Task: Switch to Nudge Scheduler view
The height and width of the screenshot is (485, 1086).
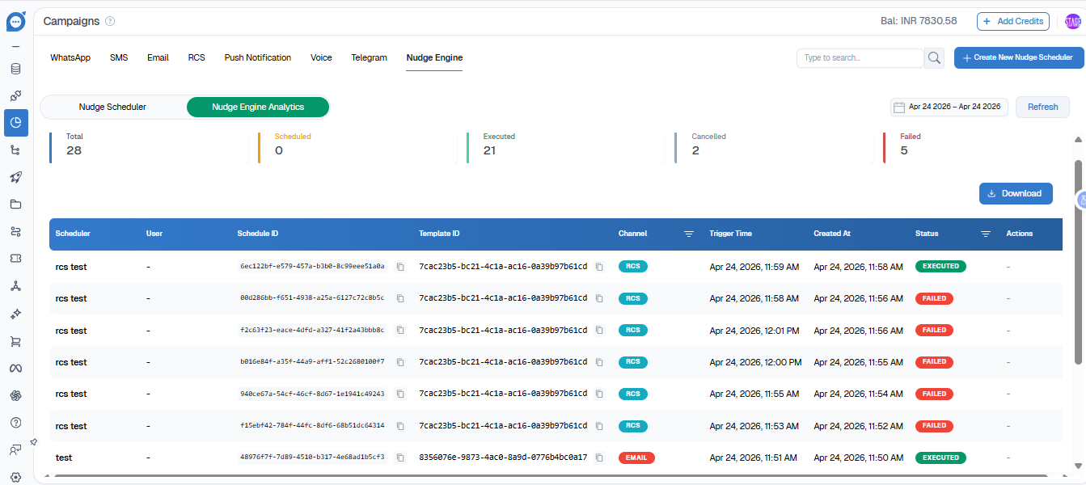Action: point(112,107)
